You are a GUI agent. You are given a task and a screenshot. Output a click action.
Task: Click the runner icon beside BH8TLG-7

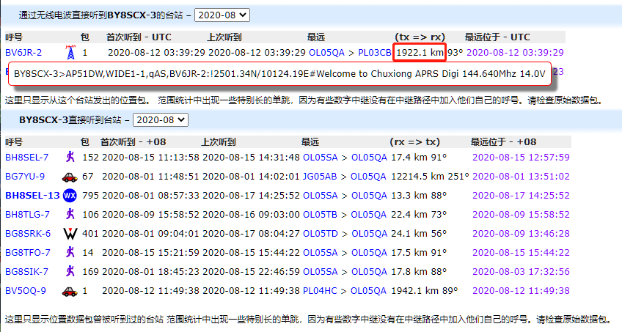(70, 214)
